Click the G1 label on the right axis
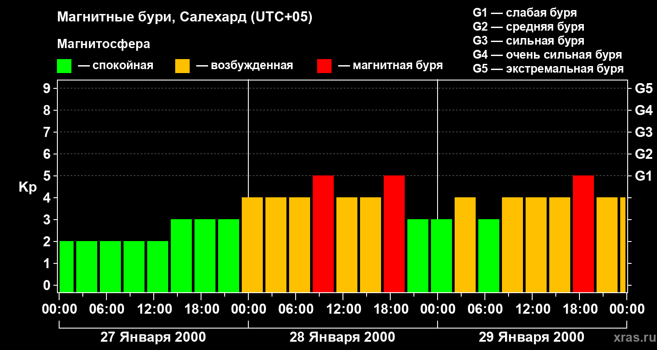The height and width of the screenshot is (350, 657). click(x=643, y=176)
